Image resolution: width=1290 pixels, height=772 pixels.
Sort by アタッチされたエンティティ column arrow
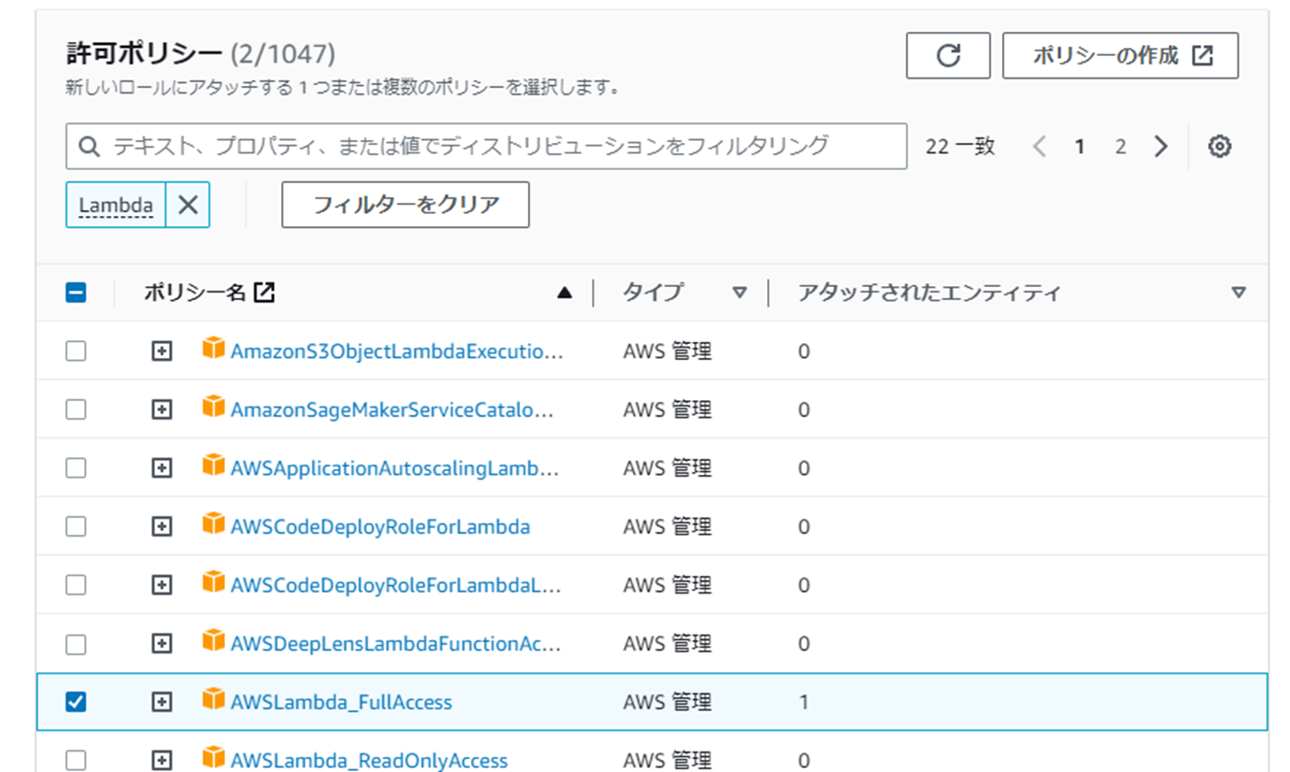[1239, 293]
